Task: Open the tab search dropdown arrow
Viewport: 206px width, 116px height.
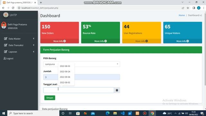Action: [183, 2]
